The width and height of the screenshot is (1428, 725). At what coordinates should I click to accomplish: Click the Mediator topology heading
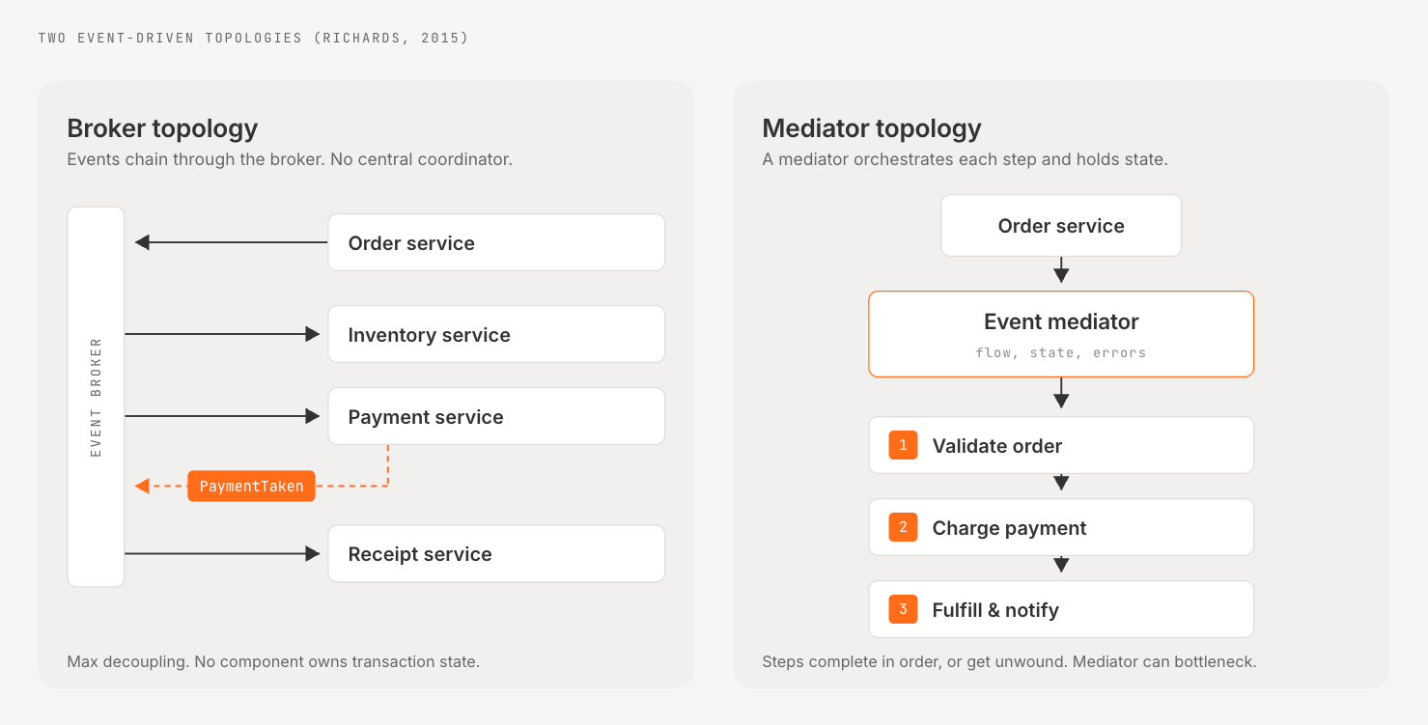click(x=872, y=128)
